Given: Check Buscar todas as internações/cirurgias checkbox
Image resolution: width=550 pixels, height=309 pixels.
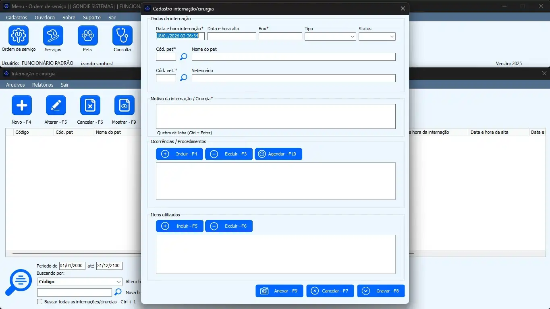Looking at the screenshot, I should click(x=39, y=301).
